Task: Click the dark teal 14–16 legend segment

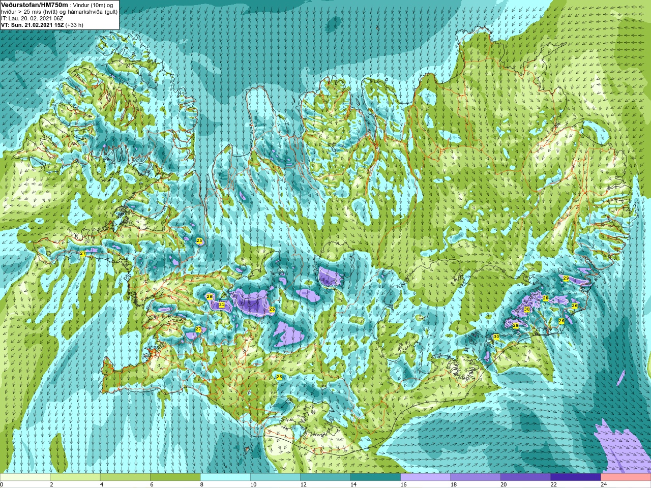Action: pos(375,477)
